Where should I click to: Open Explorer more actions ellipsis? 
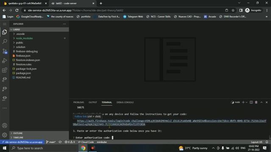pyautogui.click(x=64, y=24)
